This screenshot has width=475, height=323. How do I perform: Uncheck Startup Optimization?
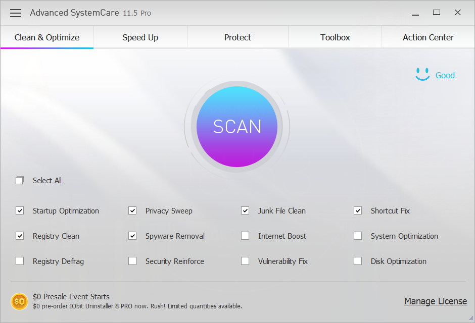click(20, 210)
